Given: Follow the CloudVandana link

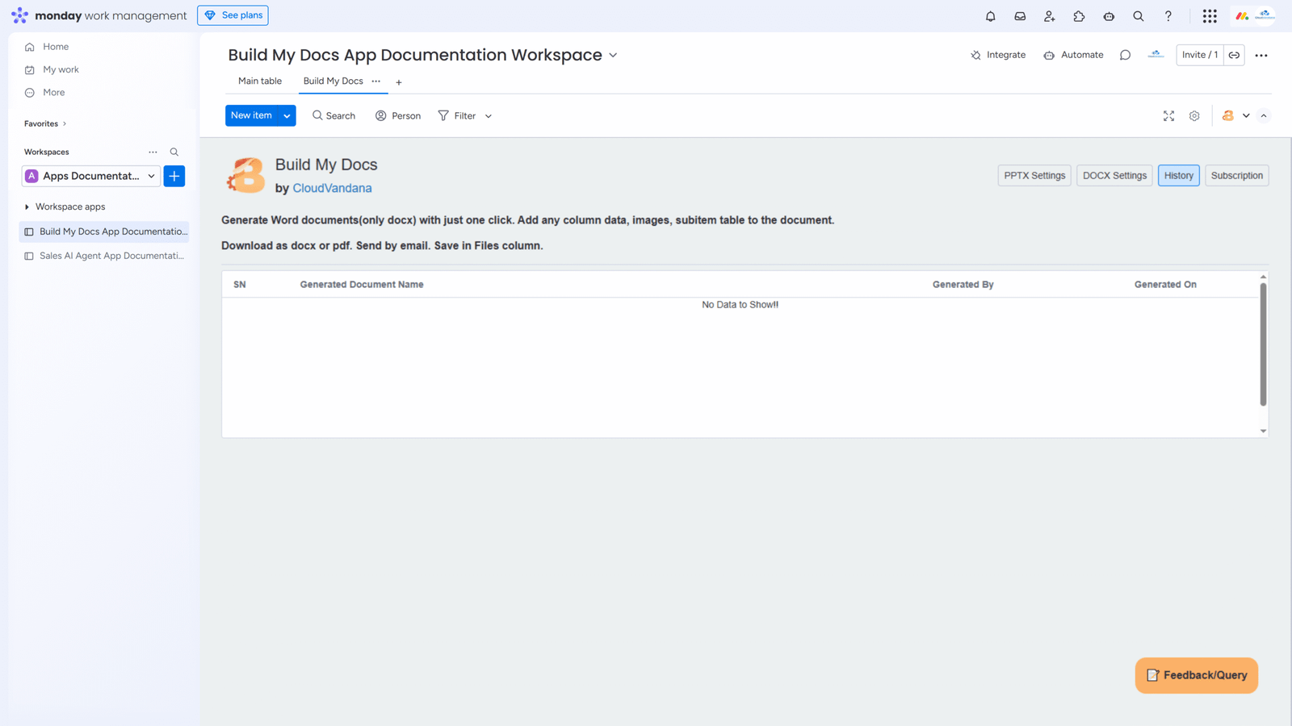Looking at the screenshot, I should [x=332, y=188].
